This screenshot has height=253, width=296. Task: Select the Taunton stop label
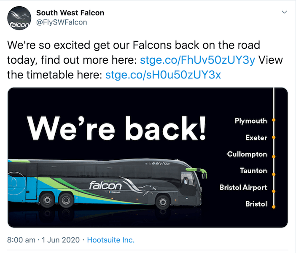point(253,171)
